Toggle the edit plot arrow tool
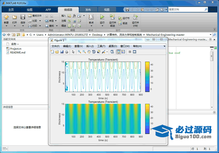 point(73,52)
